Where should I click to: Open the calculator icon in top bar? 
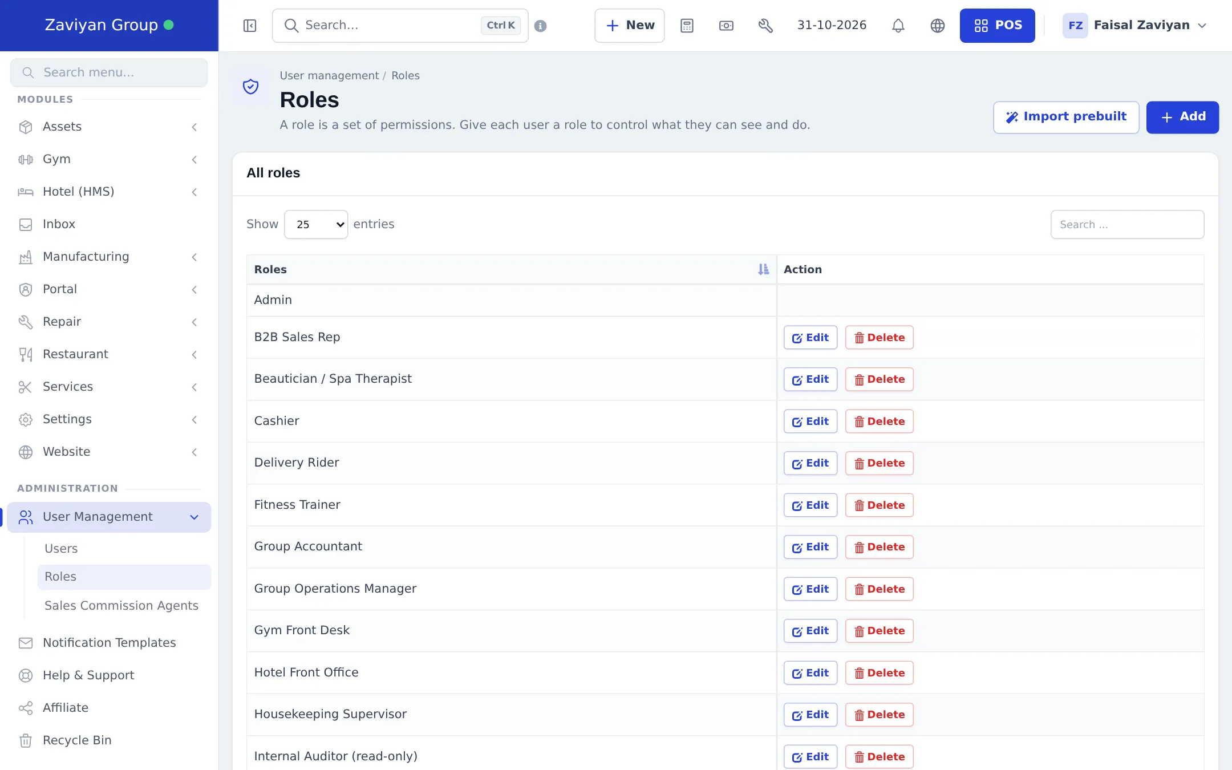[687, 26]
